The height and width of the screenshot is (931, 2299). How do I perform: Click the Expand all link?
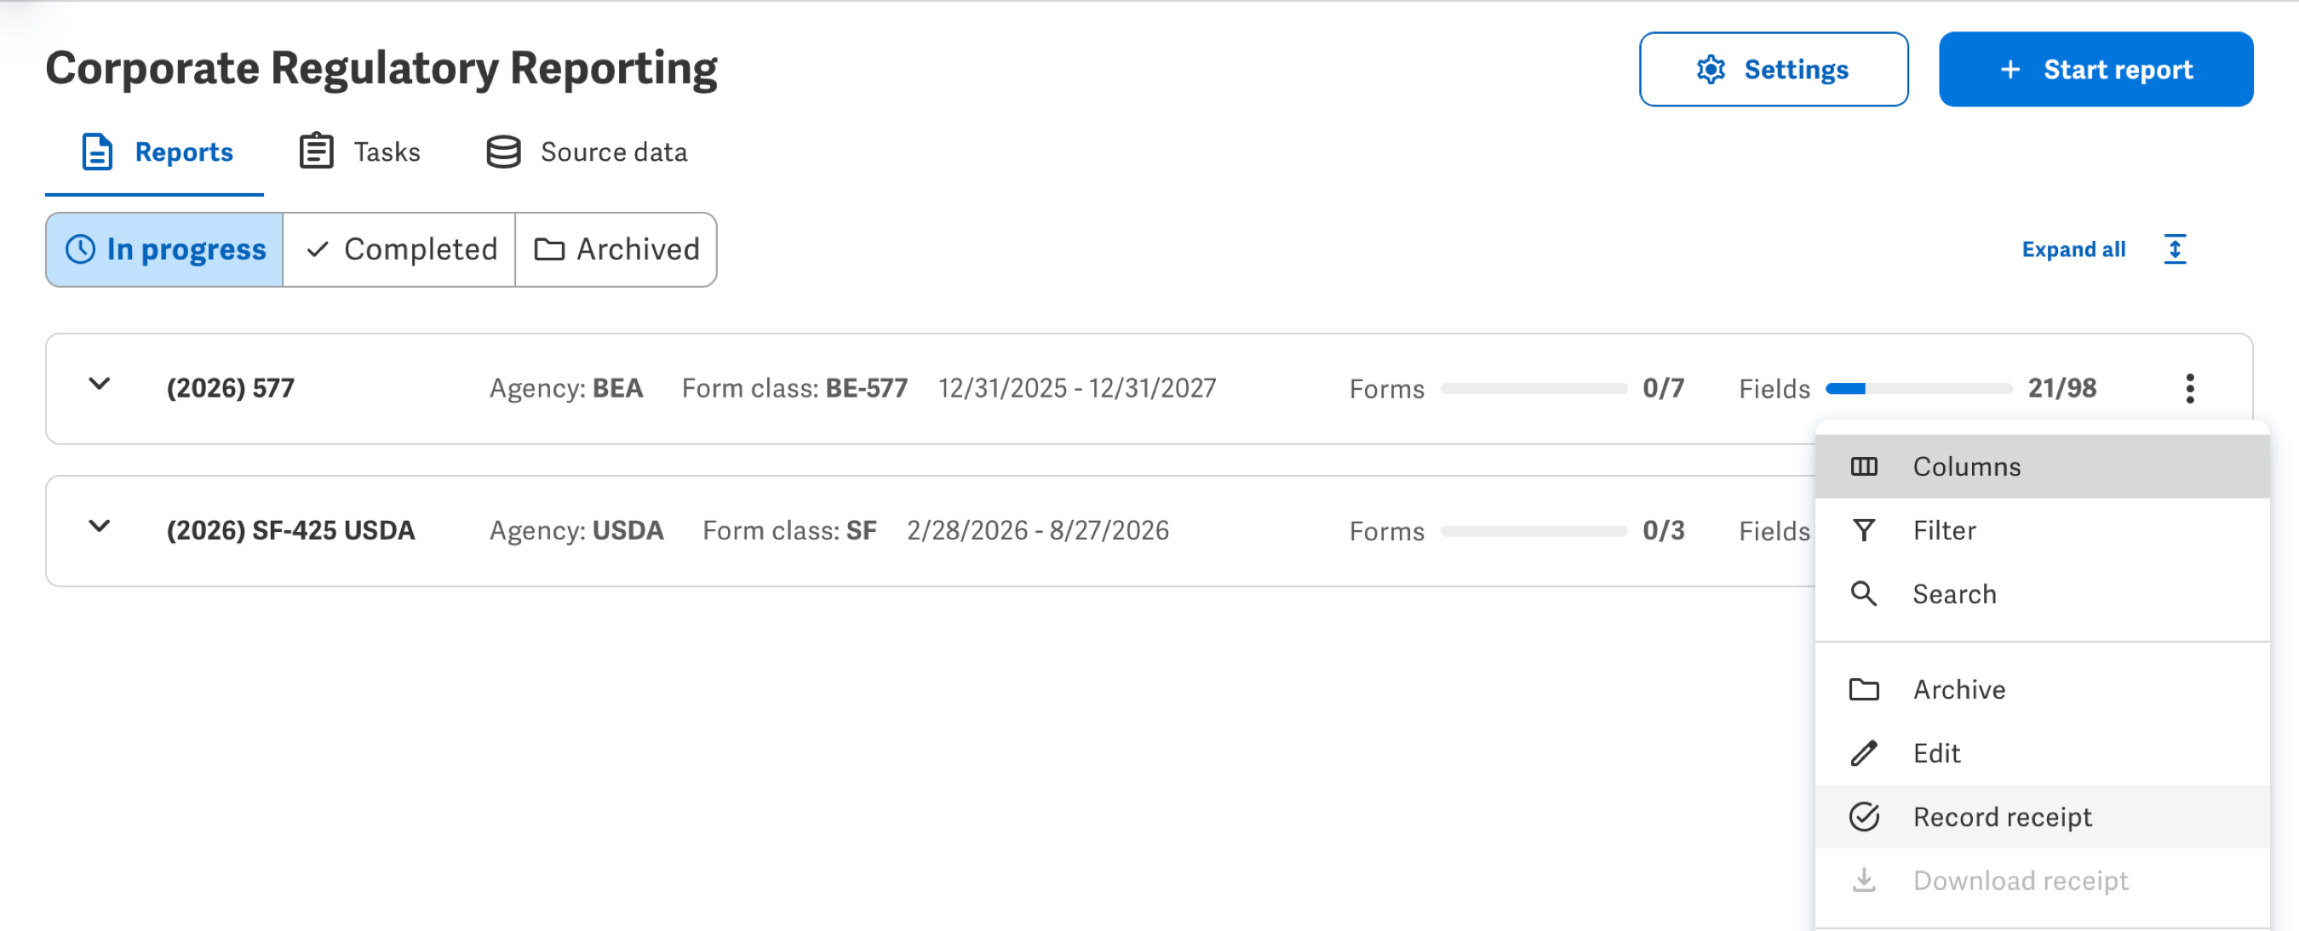(x=2073, y=249)
